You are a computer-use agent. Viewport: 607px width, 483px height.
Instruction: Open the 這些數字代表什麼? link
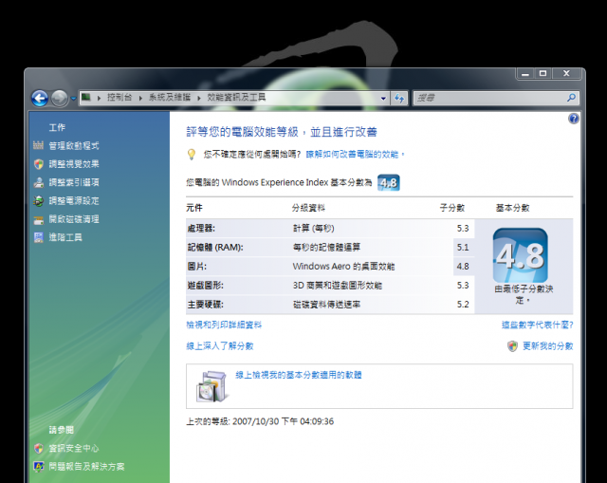pos(538,325)
